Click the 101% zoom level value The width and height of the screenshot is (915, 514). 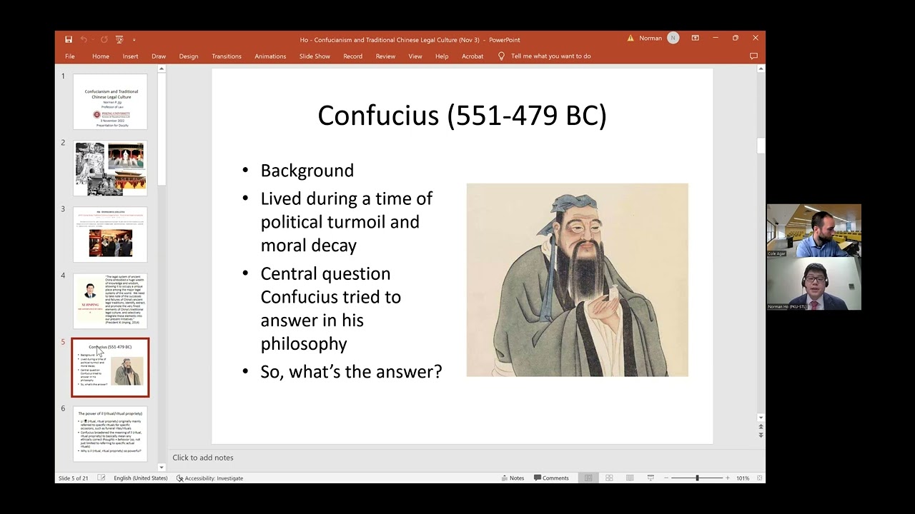click(x=743, y=478)
